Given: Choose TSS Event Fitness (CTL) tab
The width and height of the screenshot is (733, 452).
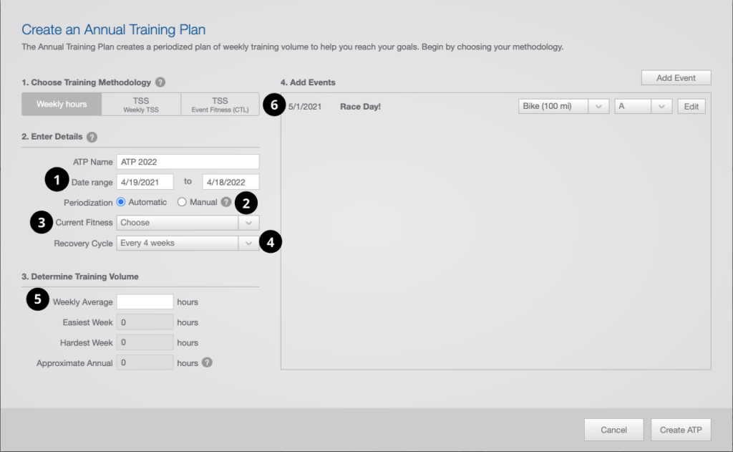Looking at the screenshot, I should (x=220, y=105).
